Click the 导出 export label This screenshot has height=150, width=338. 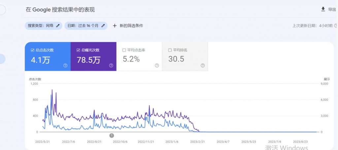[332, 10]
